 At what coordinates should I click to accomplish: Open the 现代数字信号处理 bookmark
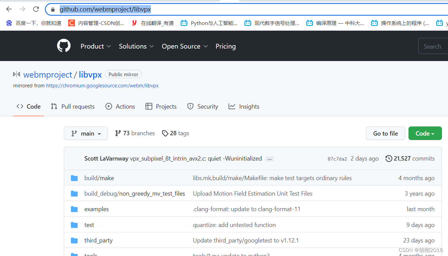tap(272, 23)
